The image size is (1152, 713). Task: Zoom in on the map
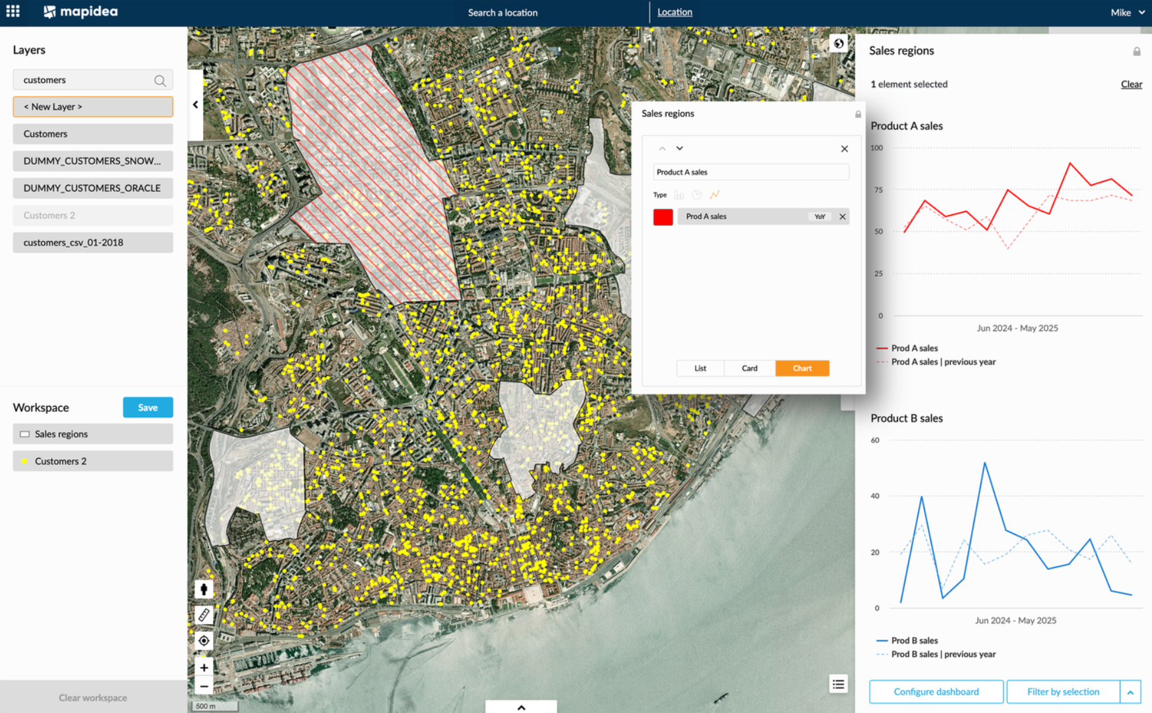click(x=204, y=668)
